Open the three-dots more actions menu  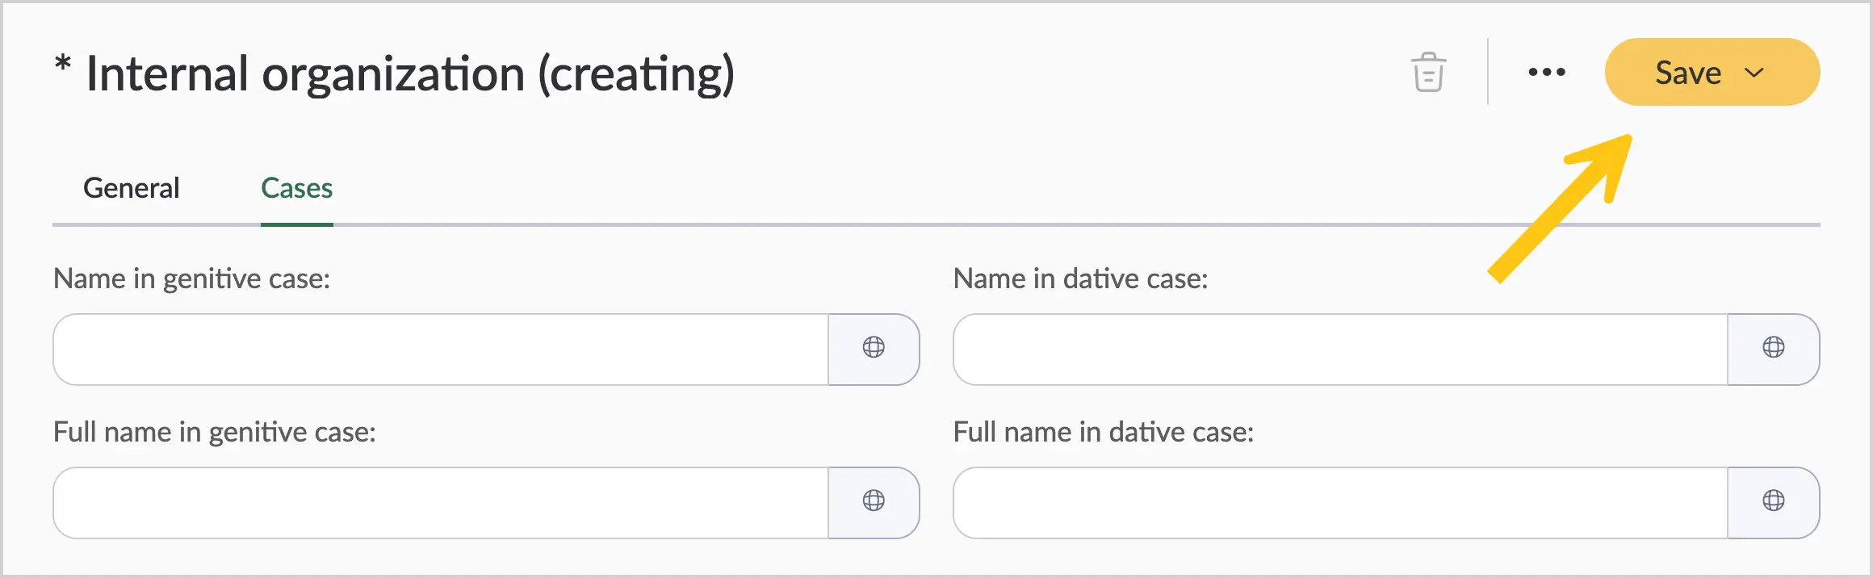tap(1547, 73)
